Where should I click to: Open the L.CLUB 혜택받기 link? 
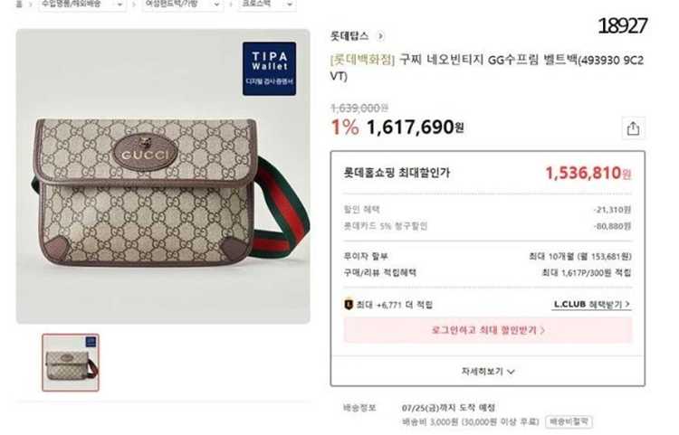coord(591,305)
